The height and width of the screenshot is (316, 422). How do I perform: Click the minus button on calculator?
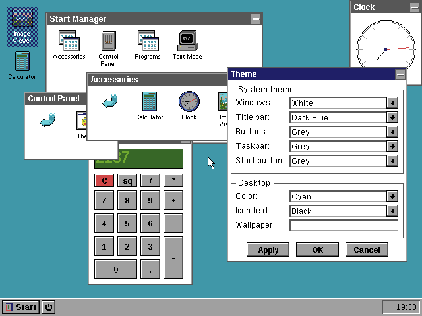click(x=173, y=223)
